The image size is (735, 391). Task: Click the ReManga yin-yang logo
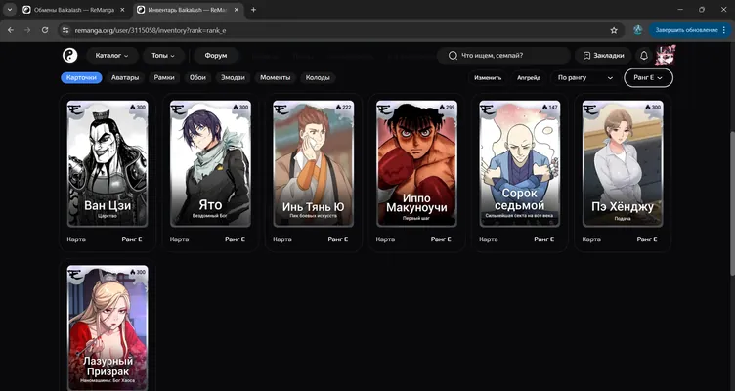click(x=69, y=56)
